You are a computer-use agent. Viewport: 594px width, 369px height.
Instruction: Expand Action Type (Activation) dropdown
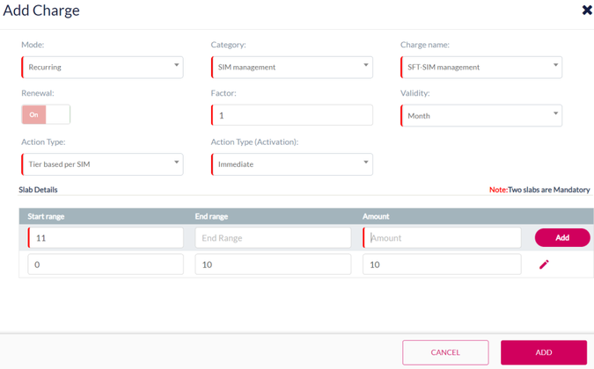292,163
